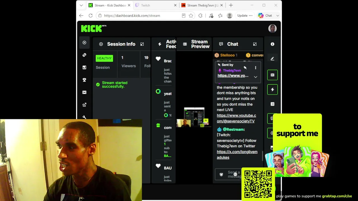
Task: Close the Twitch tab
Action: coord(175,5)
